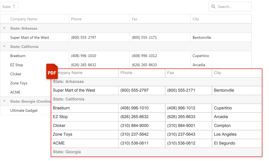
Task: Click the PDF export icon
Action: click(x=52, y=72)
